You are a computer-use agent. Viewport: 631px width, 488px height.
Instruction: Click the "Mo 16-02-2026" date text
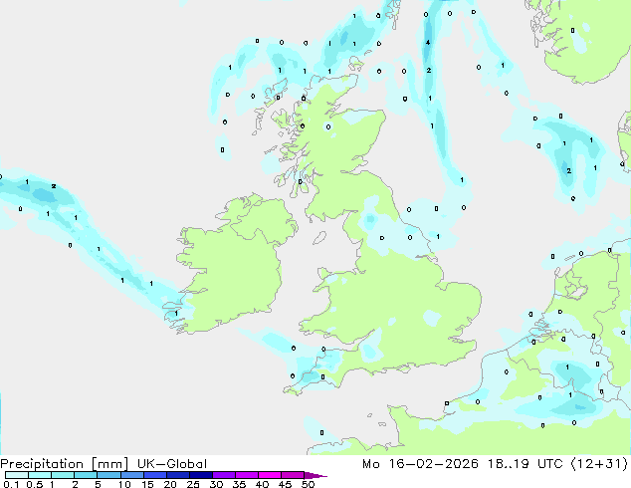[x=421, y=464]
